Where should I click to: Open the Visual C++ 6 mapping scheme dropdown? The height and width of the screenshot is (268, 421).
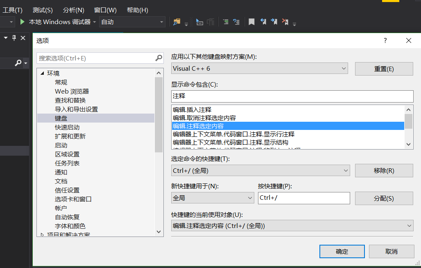tap(260, 69)
